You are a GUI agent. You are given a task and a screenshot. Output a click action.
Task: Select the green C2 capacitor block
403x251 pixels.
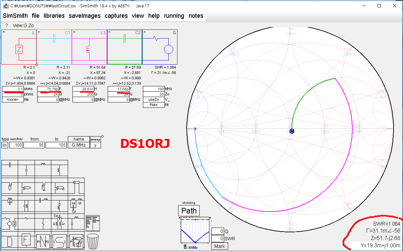click(x=125, y=47)
